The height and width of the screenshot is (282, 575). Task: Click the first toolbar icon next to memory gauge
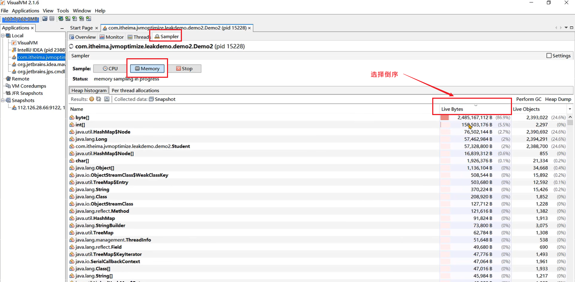(45, 19)
